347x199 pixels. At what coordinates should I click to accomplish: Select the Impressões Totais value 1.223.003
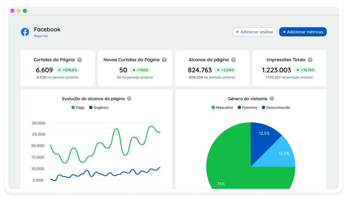[276, 70]
